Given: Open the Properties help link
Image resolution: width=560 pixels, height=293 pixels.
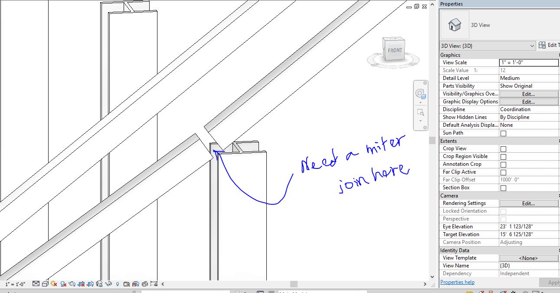Looking at the screenshot, I should (x=457, y=282).
